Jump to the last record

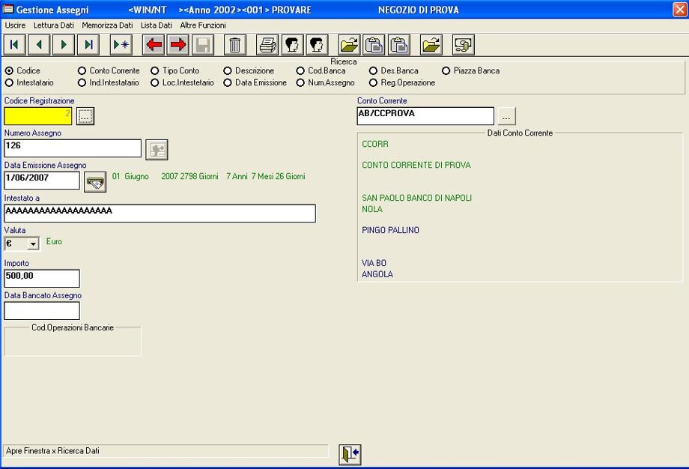tap(88, 45)
